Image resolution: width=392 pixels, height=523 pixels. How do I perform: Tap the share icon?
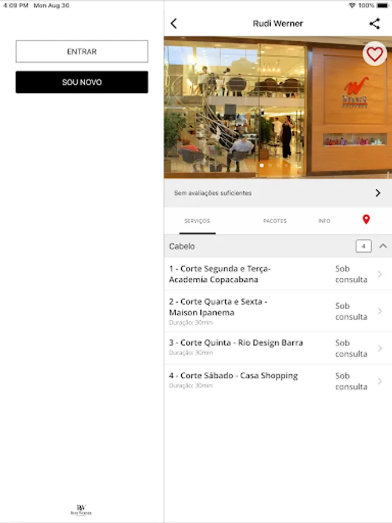click(x=375, y=23)
